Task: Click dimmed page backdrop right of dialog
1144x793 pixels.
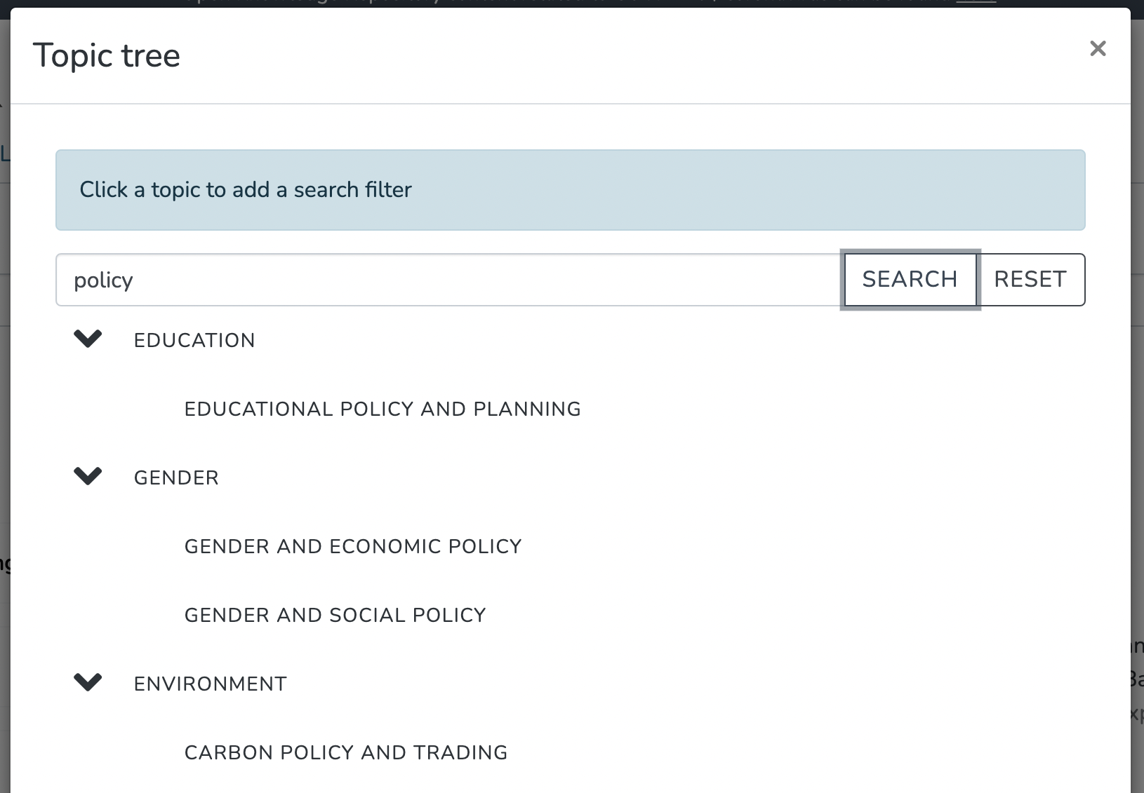Action: coord(1137,421)
